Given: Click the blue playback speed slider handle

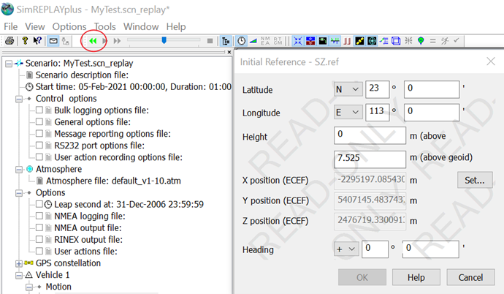Looking at the screenshot, I should 164,41.
